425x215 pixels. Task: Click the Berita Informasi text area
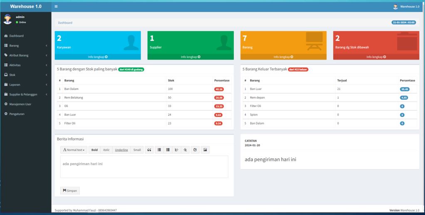click(x=144, y=167)
